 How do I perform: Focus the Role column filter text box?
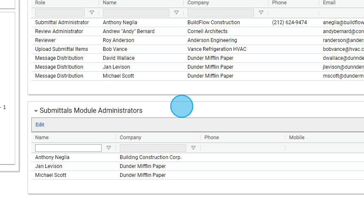pos(60,13)
